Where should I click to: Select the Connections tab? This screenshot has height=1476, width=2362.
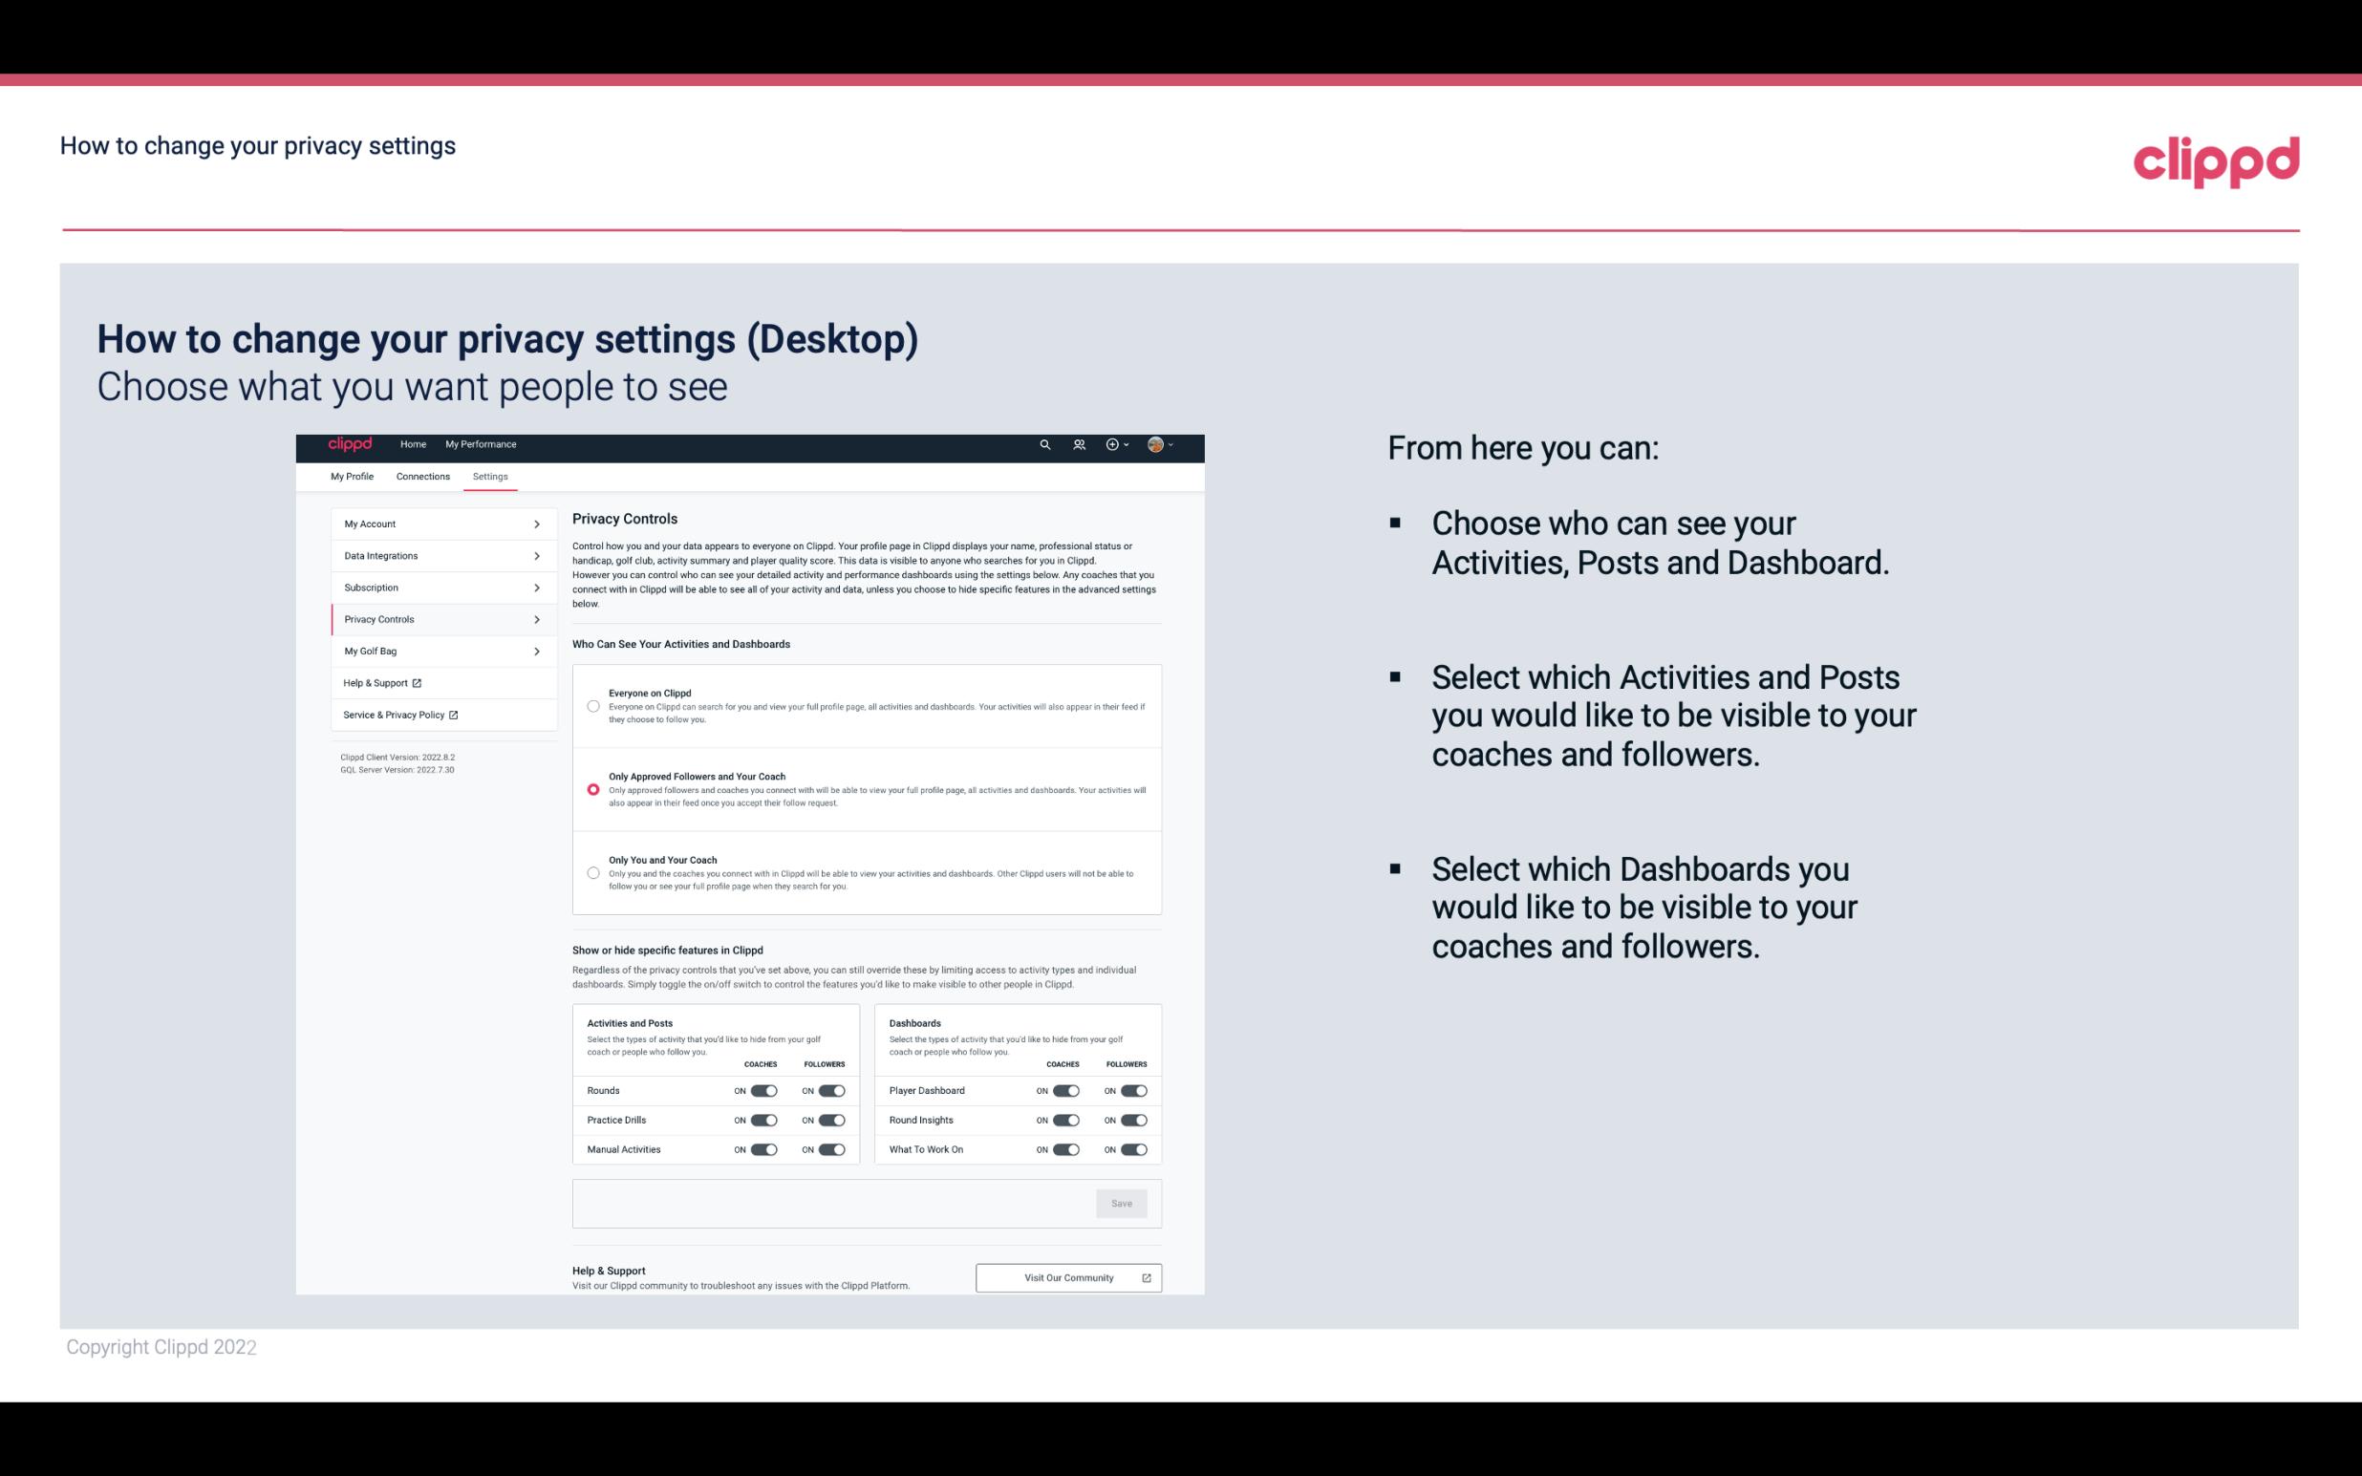(420, 476)
